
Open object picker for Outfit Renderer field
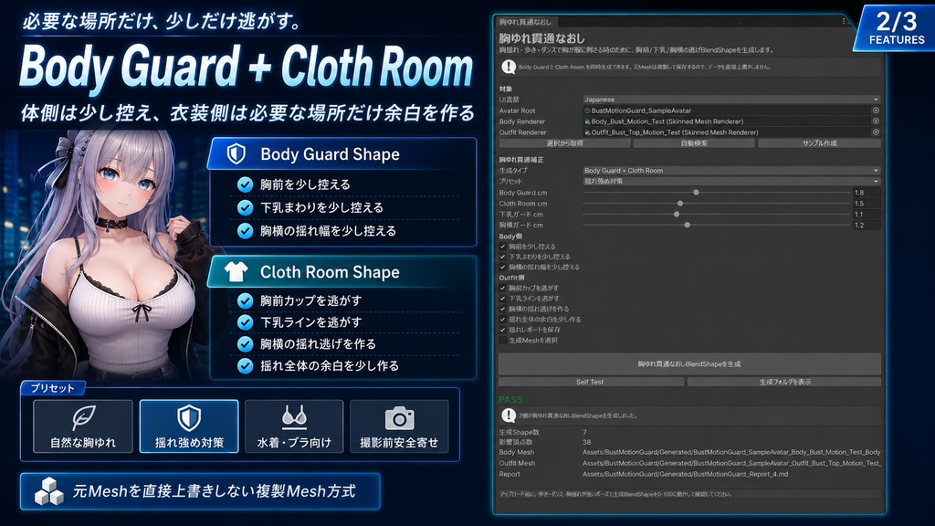coord(876,132)
